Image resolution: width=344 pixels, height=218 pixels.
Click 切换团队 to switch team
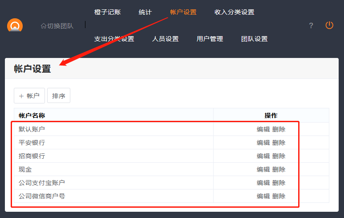coord(57,26)
